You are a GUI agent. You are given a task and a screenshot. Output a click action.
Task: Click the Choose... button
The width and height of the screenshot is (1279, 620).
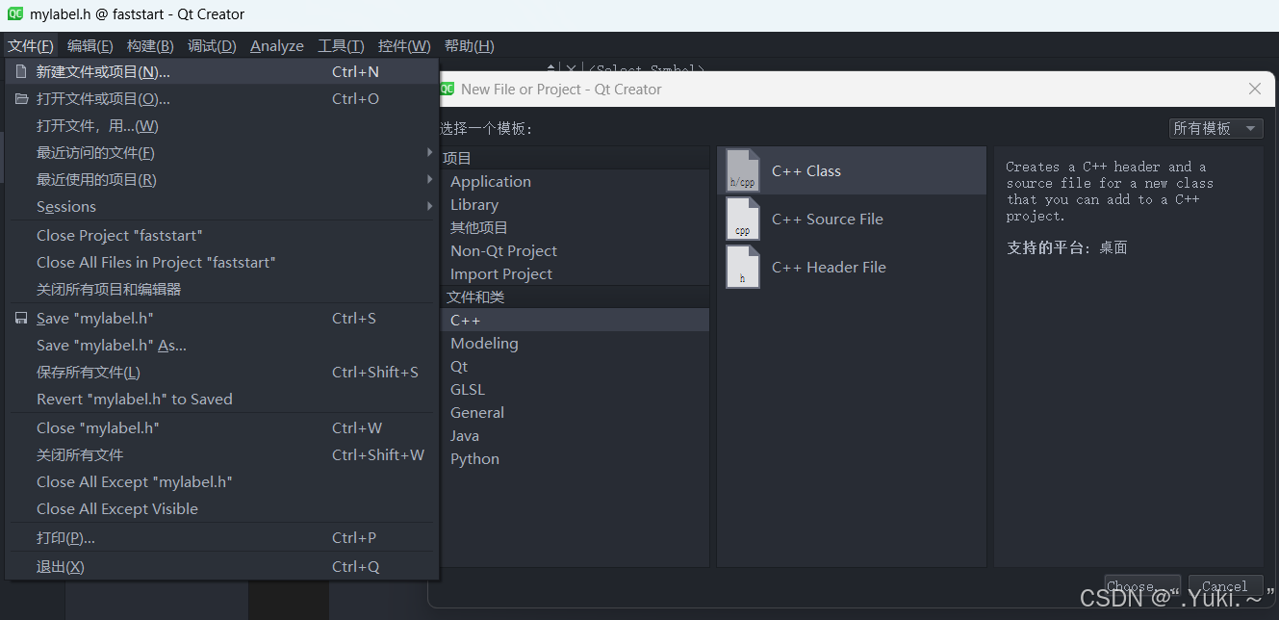coord(1142,586)
